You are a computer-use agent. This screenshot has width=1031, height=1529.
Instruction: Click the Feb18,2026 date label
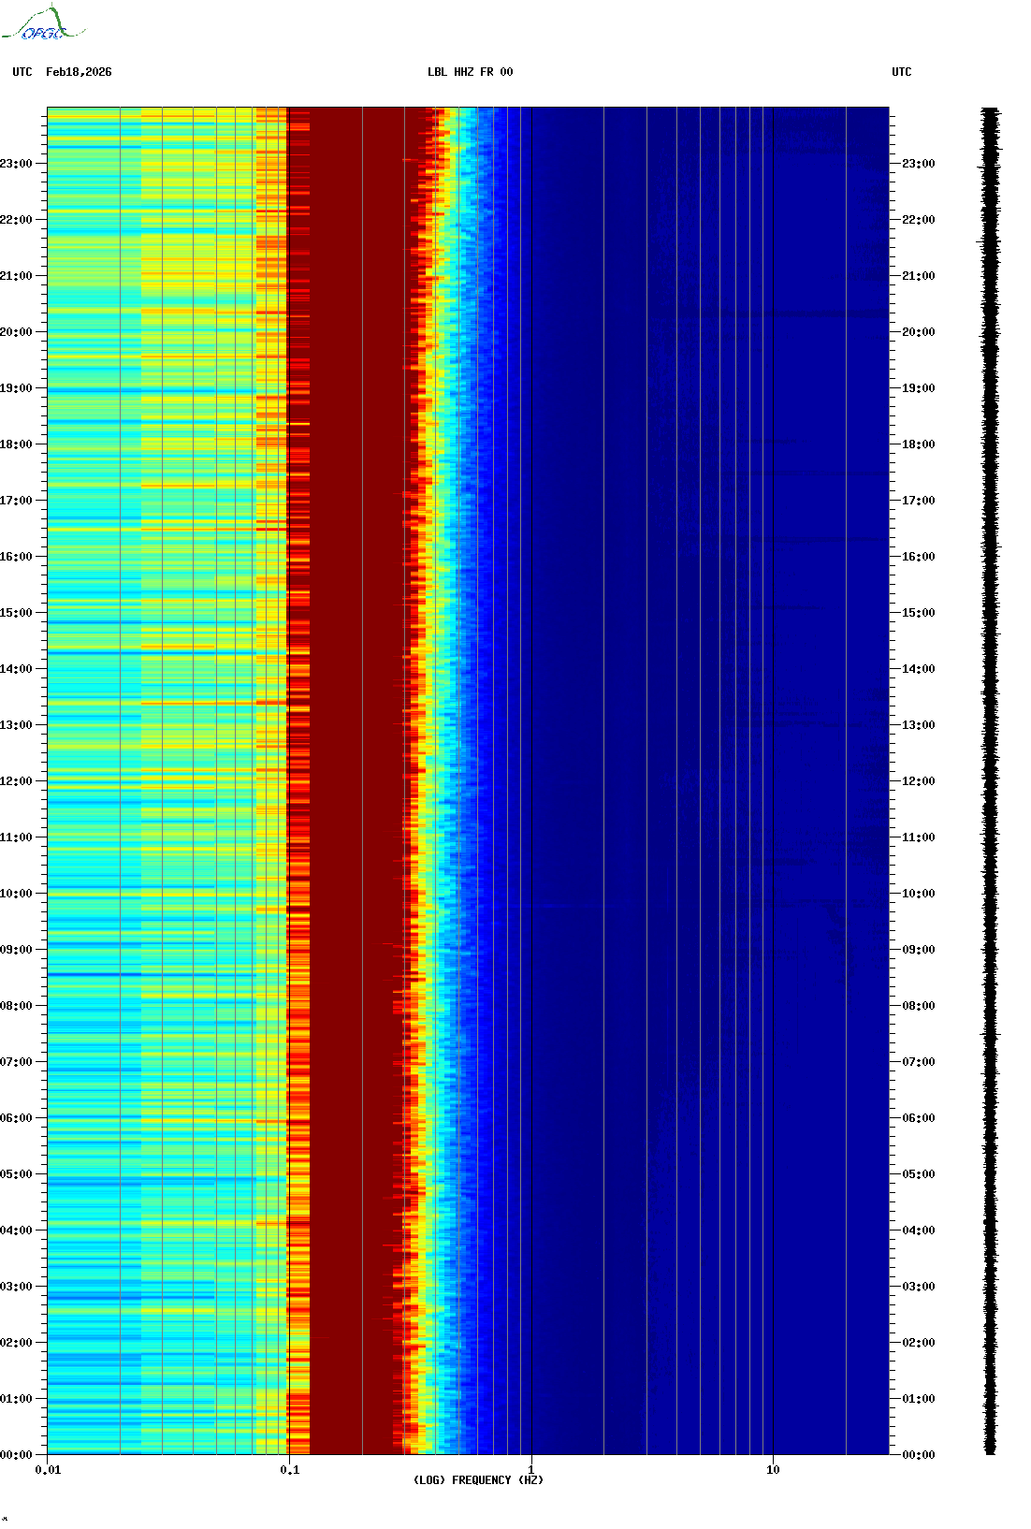79,72
